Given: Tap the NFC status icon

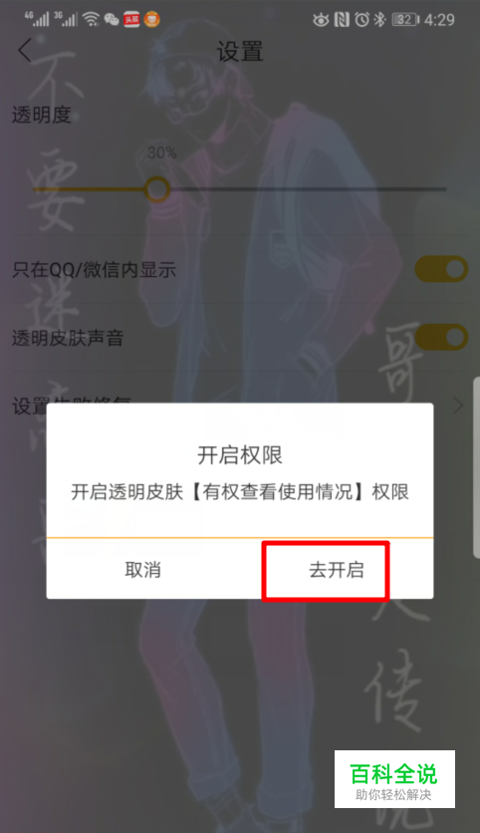Looking at the screenshot, I should [x=342, y=20].
